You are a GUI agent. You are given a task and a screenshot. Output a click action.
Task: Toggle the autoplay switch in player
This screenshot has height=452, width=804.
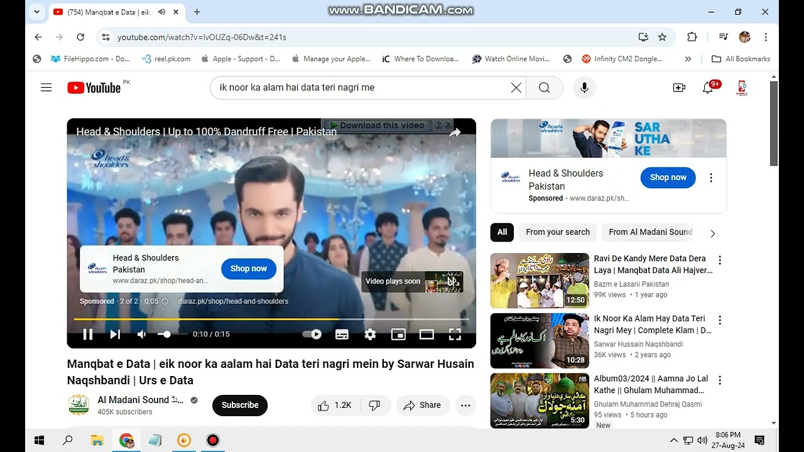tap(312, 335)
